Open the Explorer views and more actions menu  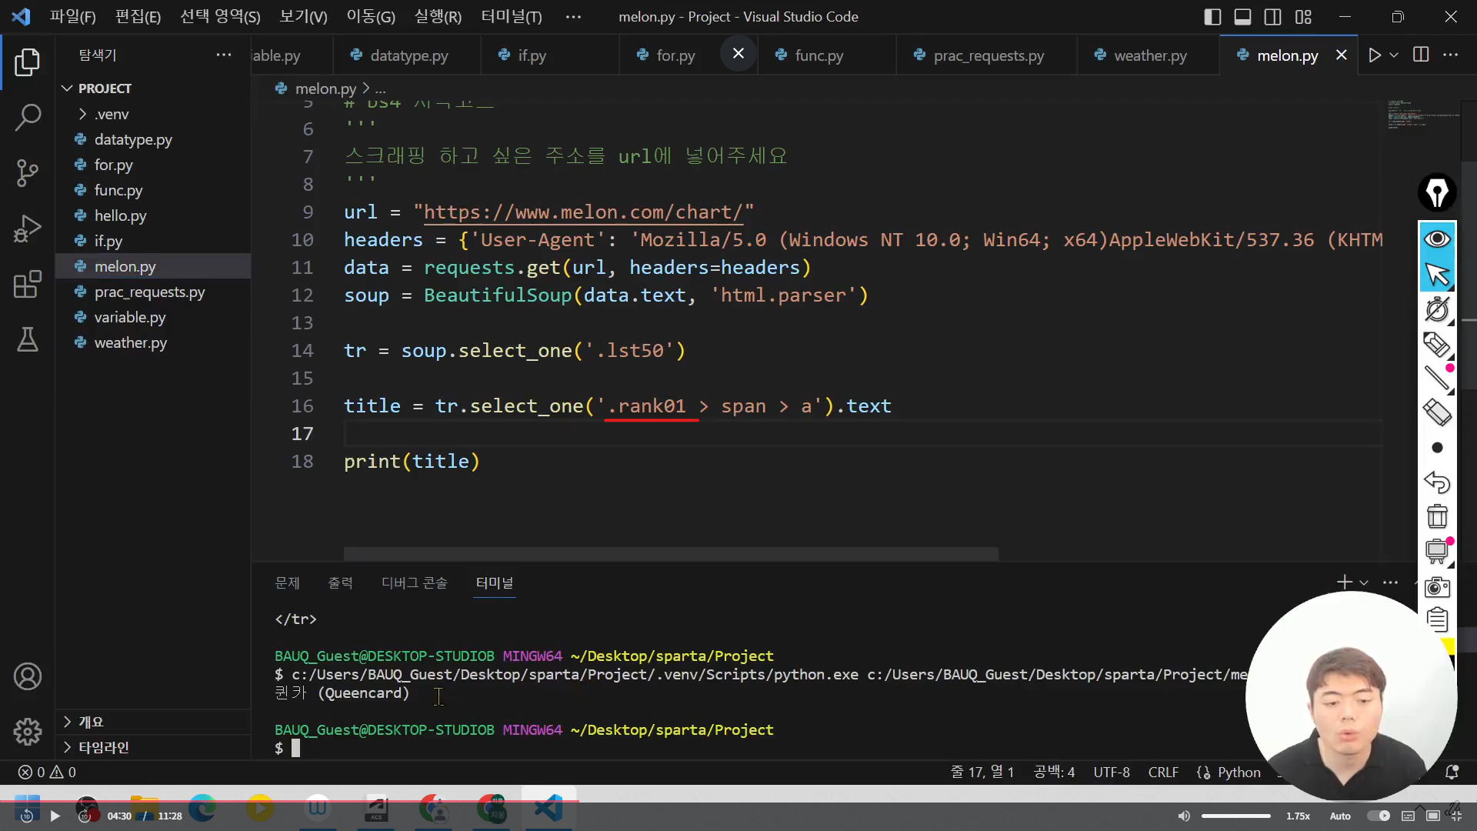(x=224, y=55)
